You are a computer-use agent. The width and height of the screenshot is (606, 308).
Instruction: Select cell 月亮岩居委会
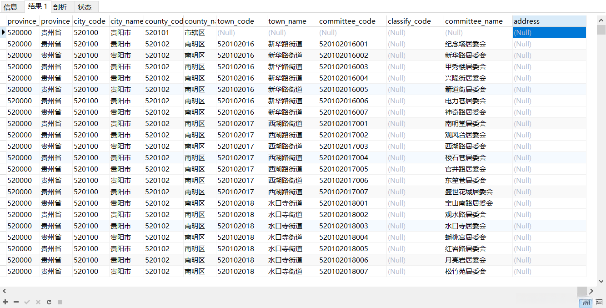point(478,260)
